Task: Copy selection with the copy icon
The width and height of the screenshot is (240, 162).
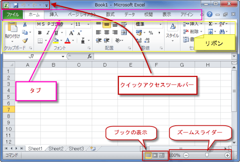Action: 25,32
